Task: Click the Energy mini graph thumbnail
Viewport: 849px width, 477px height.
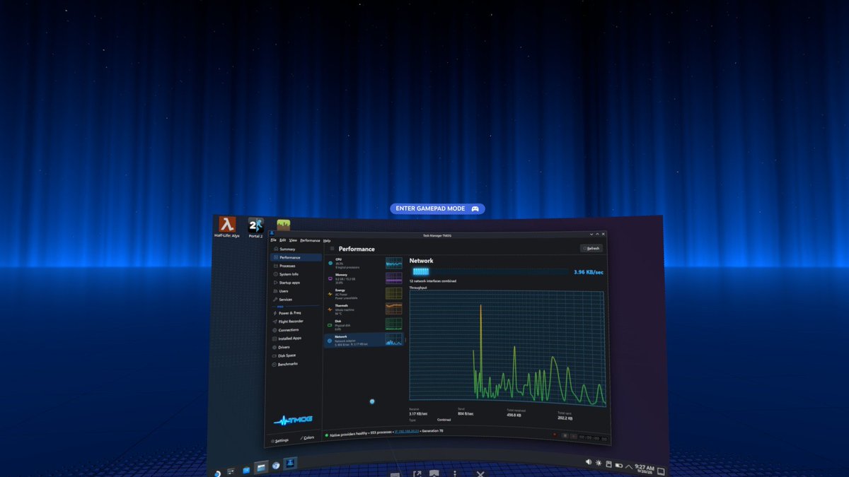Action: tap(394, 293)
